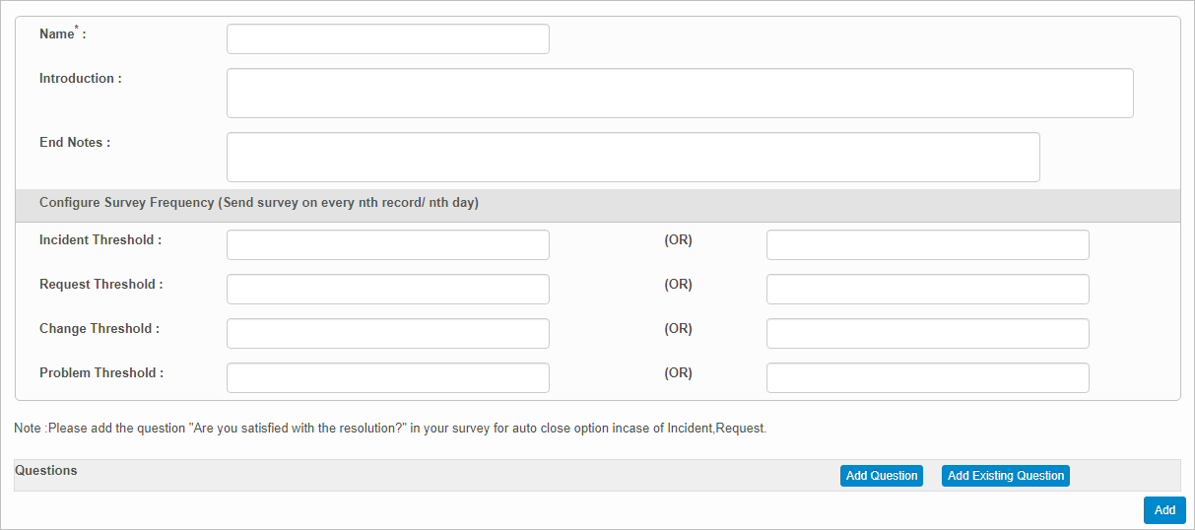1195x530 pixels.
Task: Select the Problem Threshold field before (OR)
Action: click(x=387, y=378)
